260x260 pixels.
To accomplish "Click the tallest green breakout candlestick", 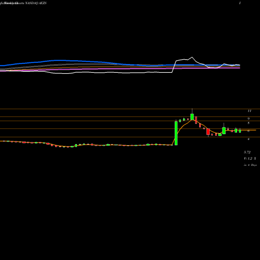I will tap(176, 133).
